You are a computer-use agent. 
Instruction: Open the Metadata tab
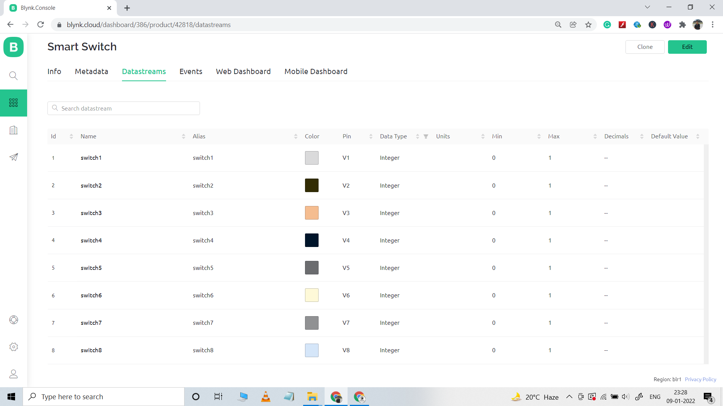[92, 71]
